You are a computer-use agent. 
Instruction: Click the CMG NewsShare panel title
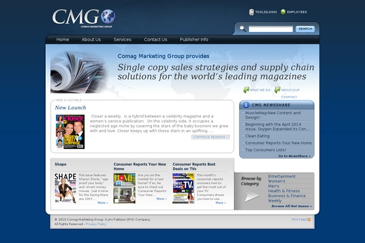coord(271,105)
